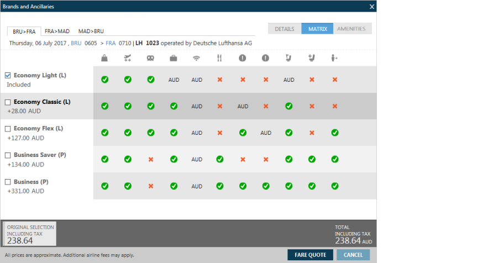This screenshot has width=488, height=263.
Task: Click the seat selection column icon
Action: (288, 58)
